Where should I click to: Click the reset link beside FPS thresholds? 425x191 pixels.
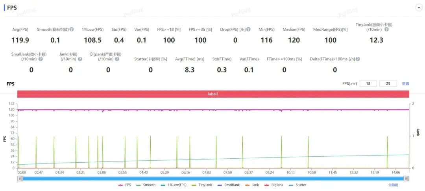click(405, 83)
